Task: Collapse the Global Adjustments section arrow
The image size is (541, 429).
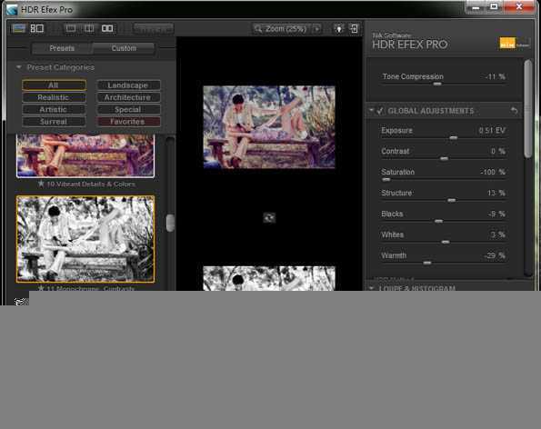Action: tap(371, 110)
